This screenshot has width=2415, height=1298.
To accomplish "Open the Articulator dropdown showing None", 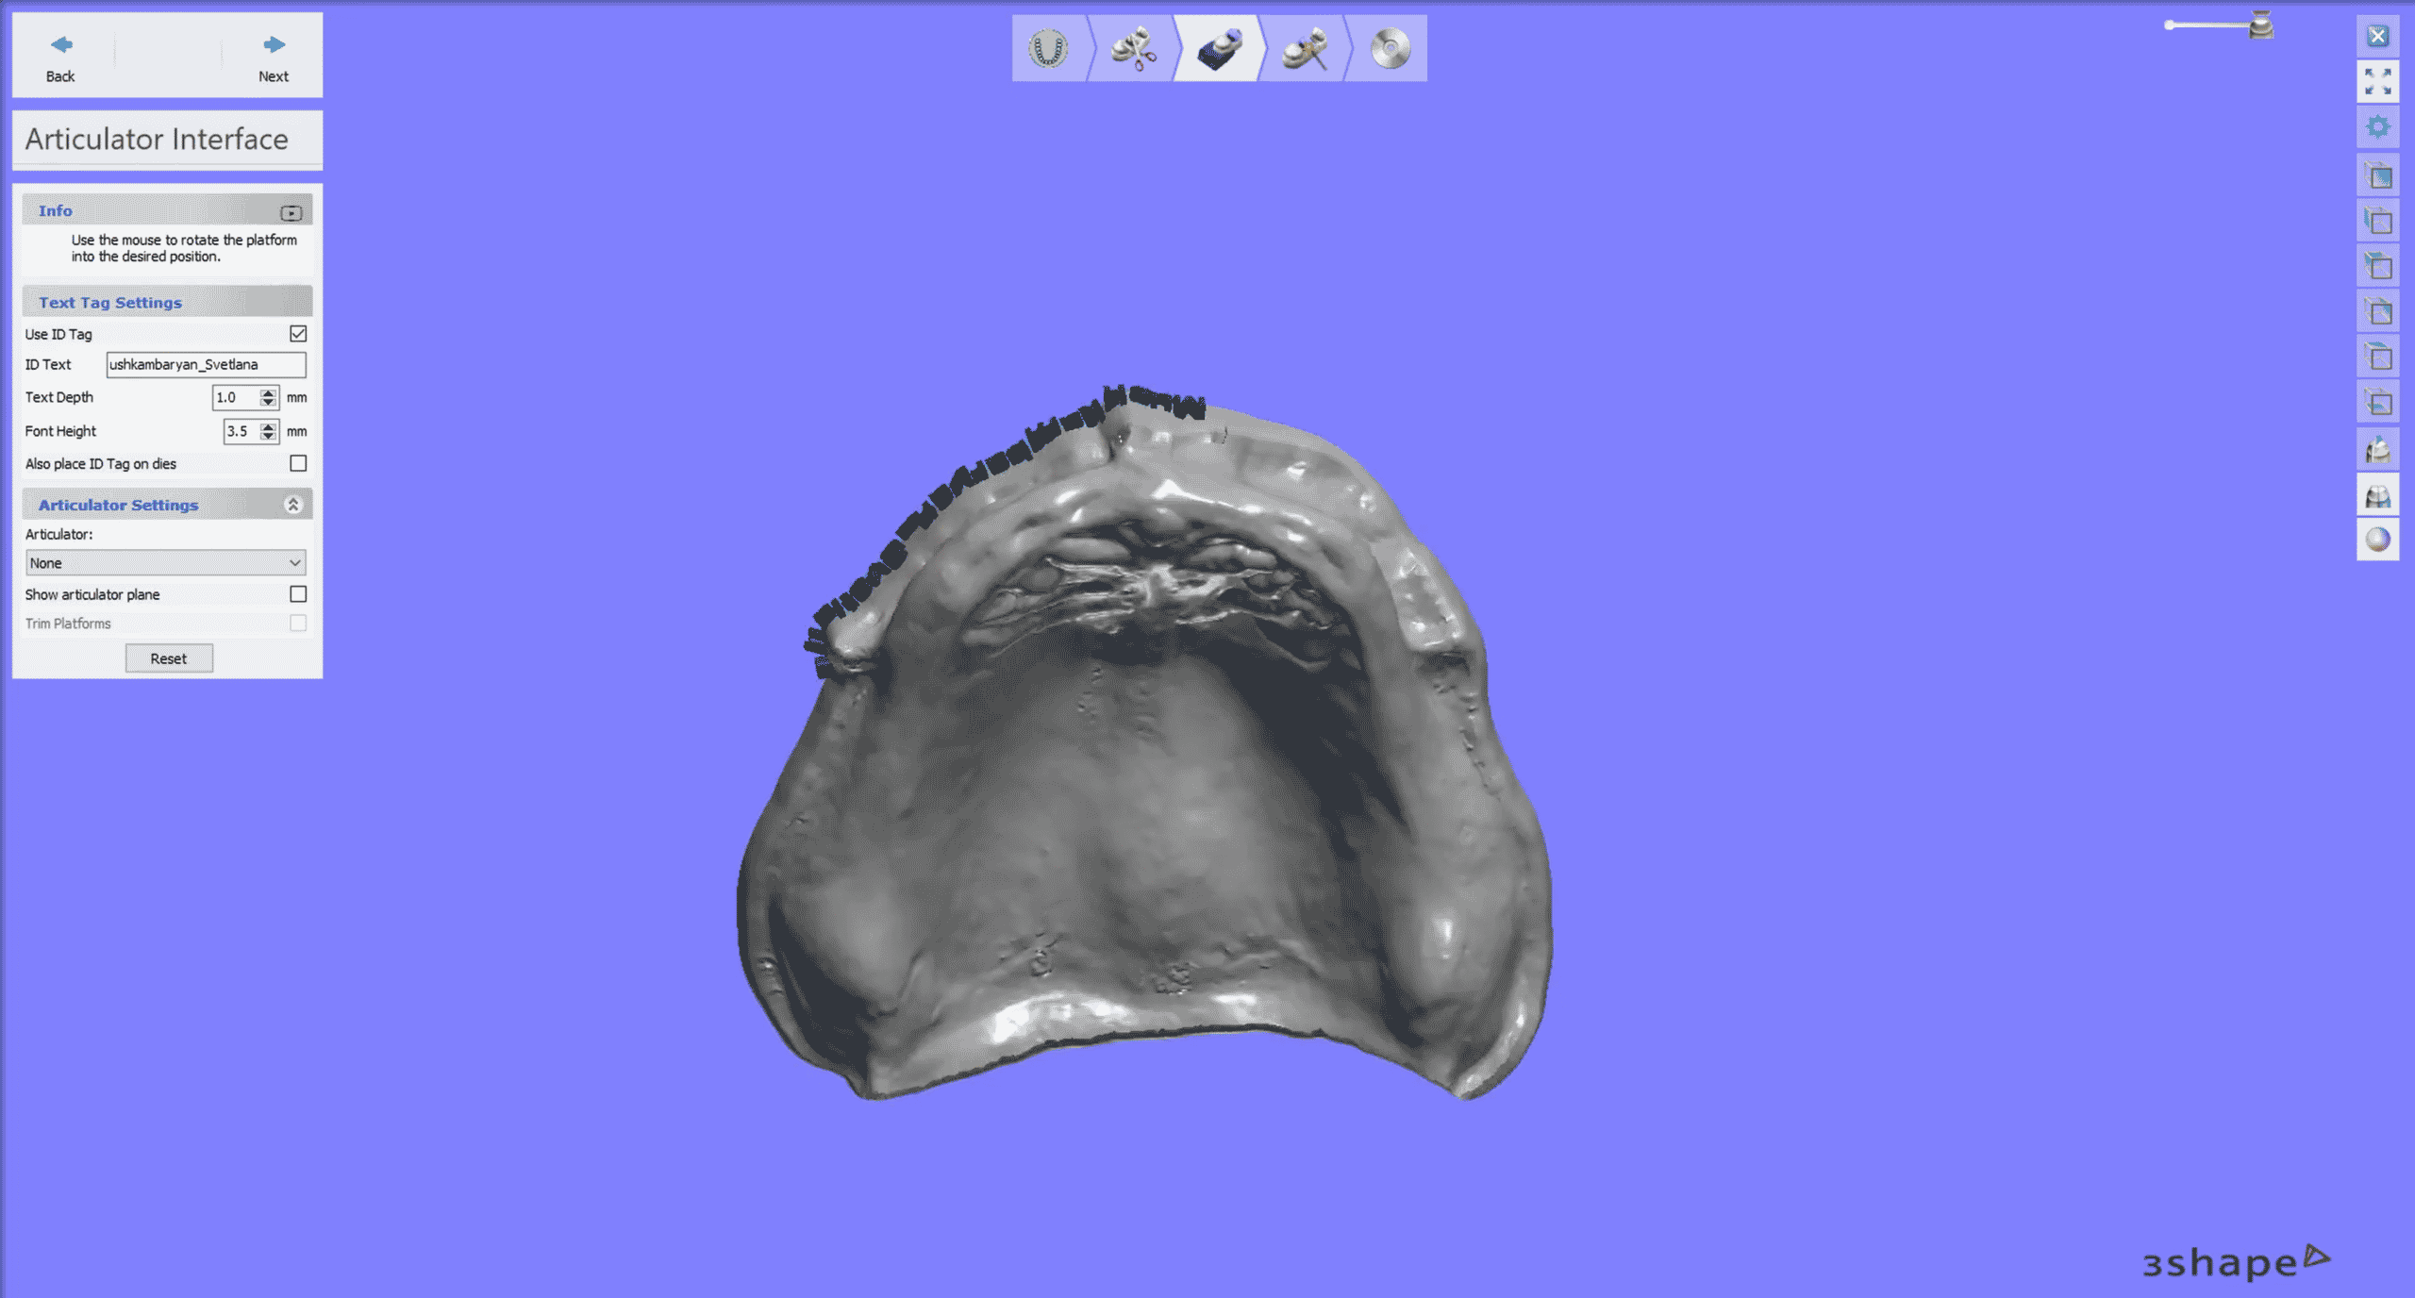I will pyautogui.click(x=165, y=562).
